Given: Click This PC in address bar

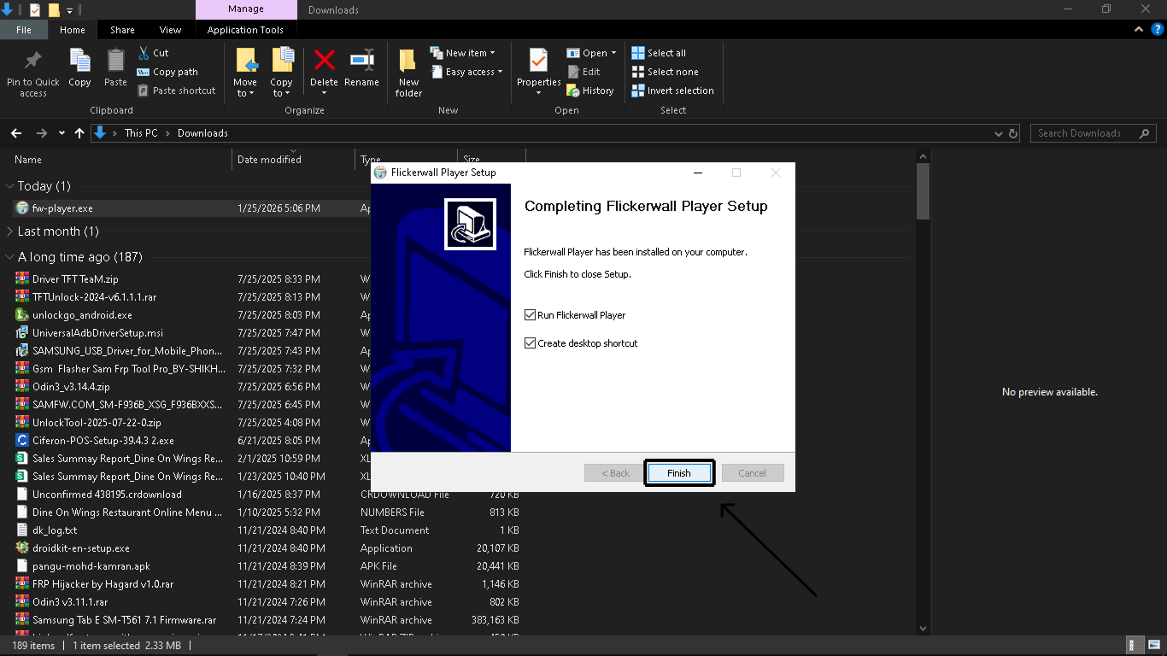Looking at the screenshot, I should click(x=141, y=133).
